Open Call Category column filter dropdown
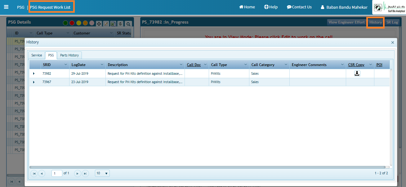This screenshot has width=406, height=187. click(x=286, y=65)
